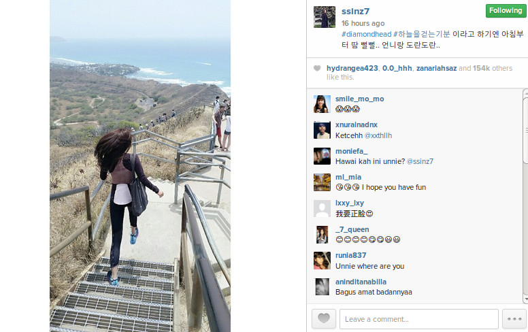Click the @xxthllh mention link
528x332 pixels.
coord(378,135)
